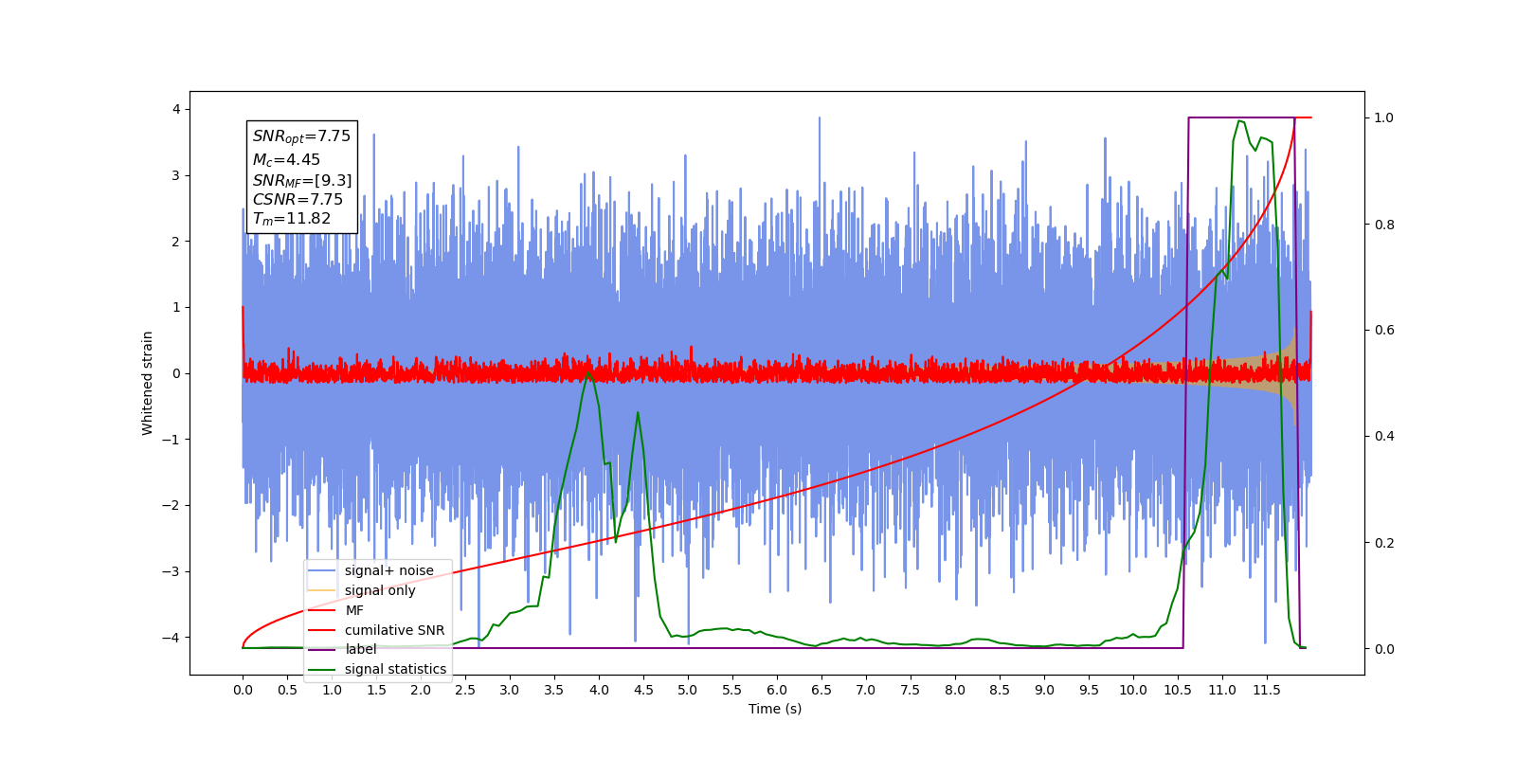Click the 0.8 tick on the secondary y-axis

[x=1384, y=225]
